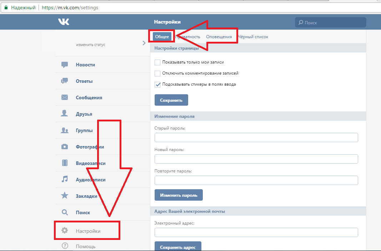
Task: Uncheck 'Подсказывать стикеры в полях ввода'
Action: [157, 85]
